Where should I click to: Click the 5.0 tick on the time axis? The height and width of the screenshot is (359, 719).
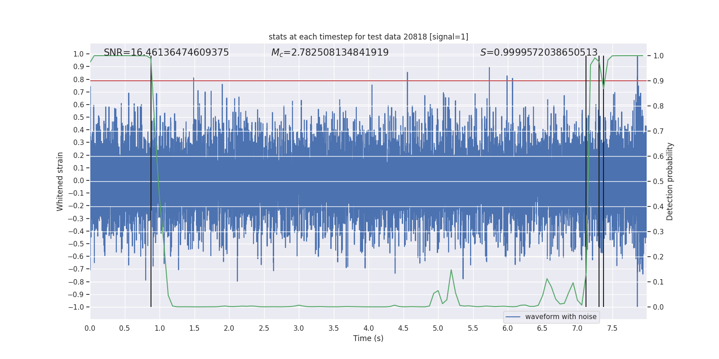click(438, 328)
